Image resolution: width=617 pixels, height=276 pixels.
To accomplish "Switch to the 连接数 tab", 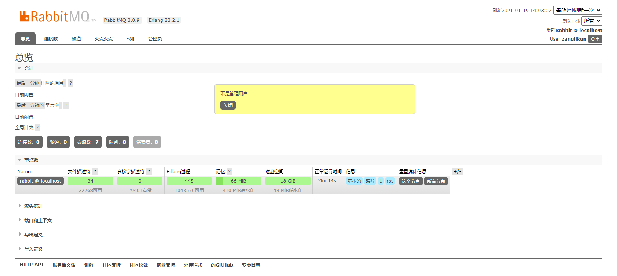I will tap(51, 39).
